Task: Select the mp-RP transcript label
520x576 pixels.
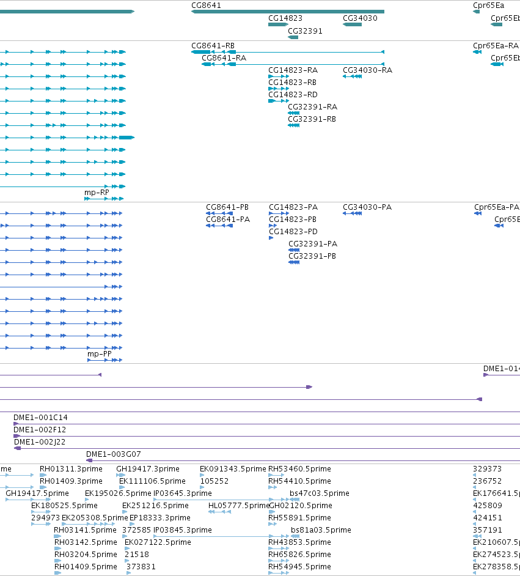Action: (x=97, y=193)
